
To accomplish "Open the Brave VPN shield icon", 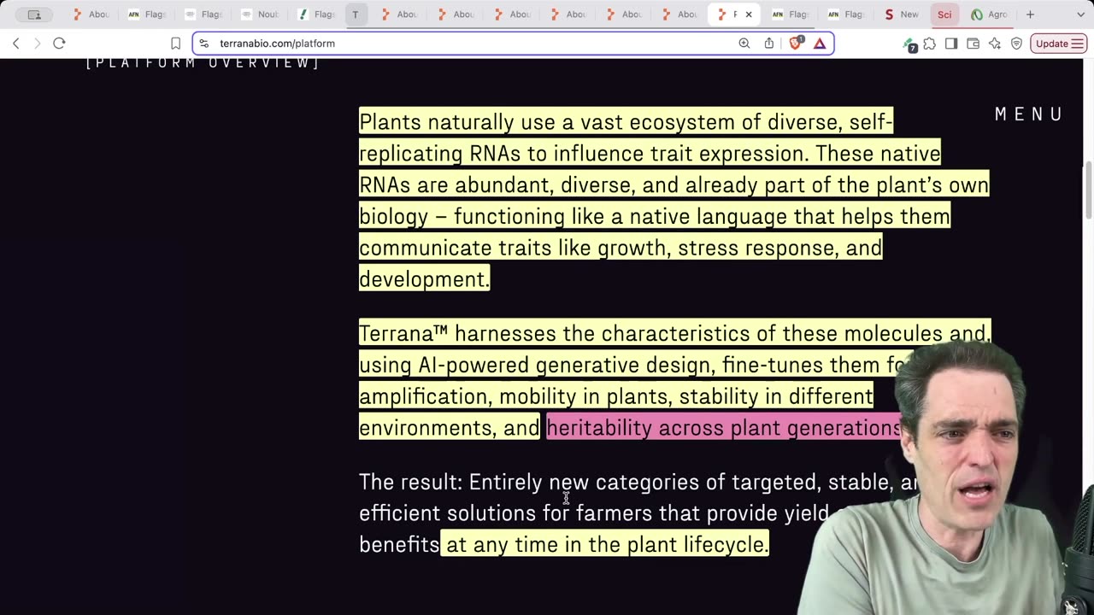I will click(1016, 44).
